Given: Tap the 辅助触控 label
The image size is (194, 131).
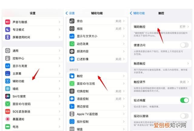Looking at the screenshot, I should click(139, 27).
